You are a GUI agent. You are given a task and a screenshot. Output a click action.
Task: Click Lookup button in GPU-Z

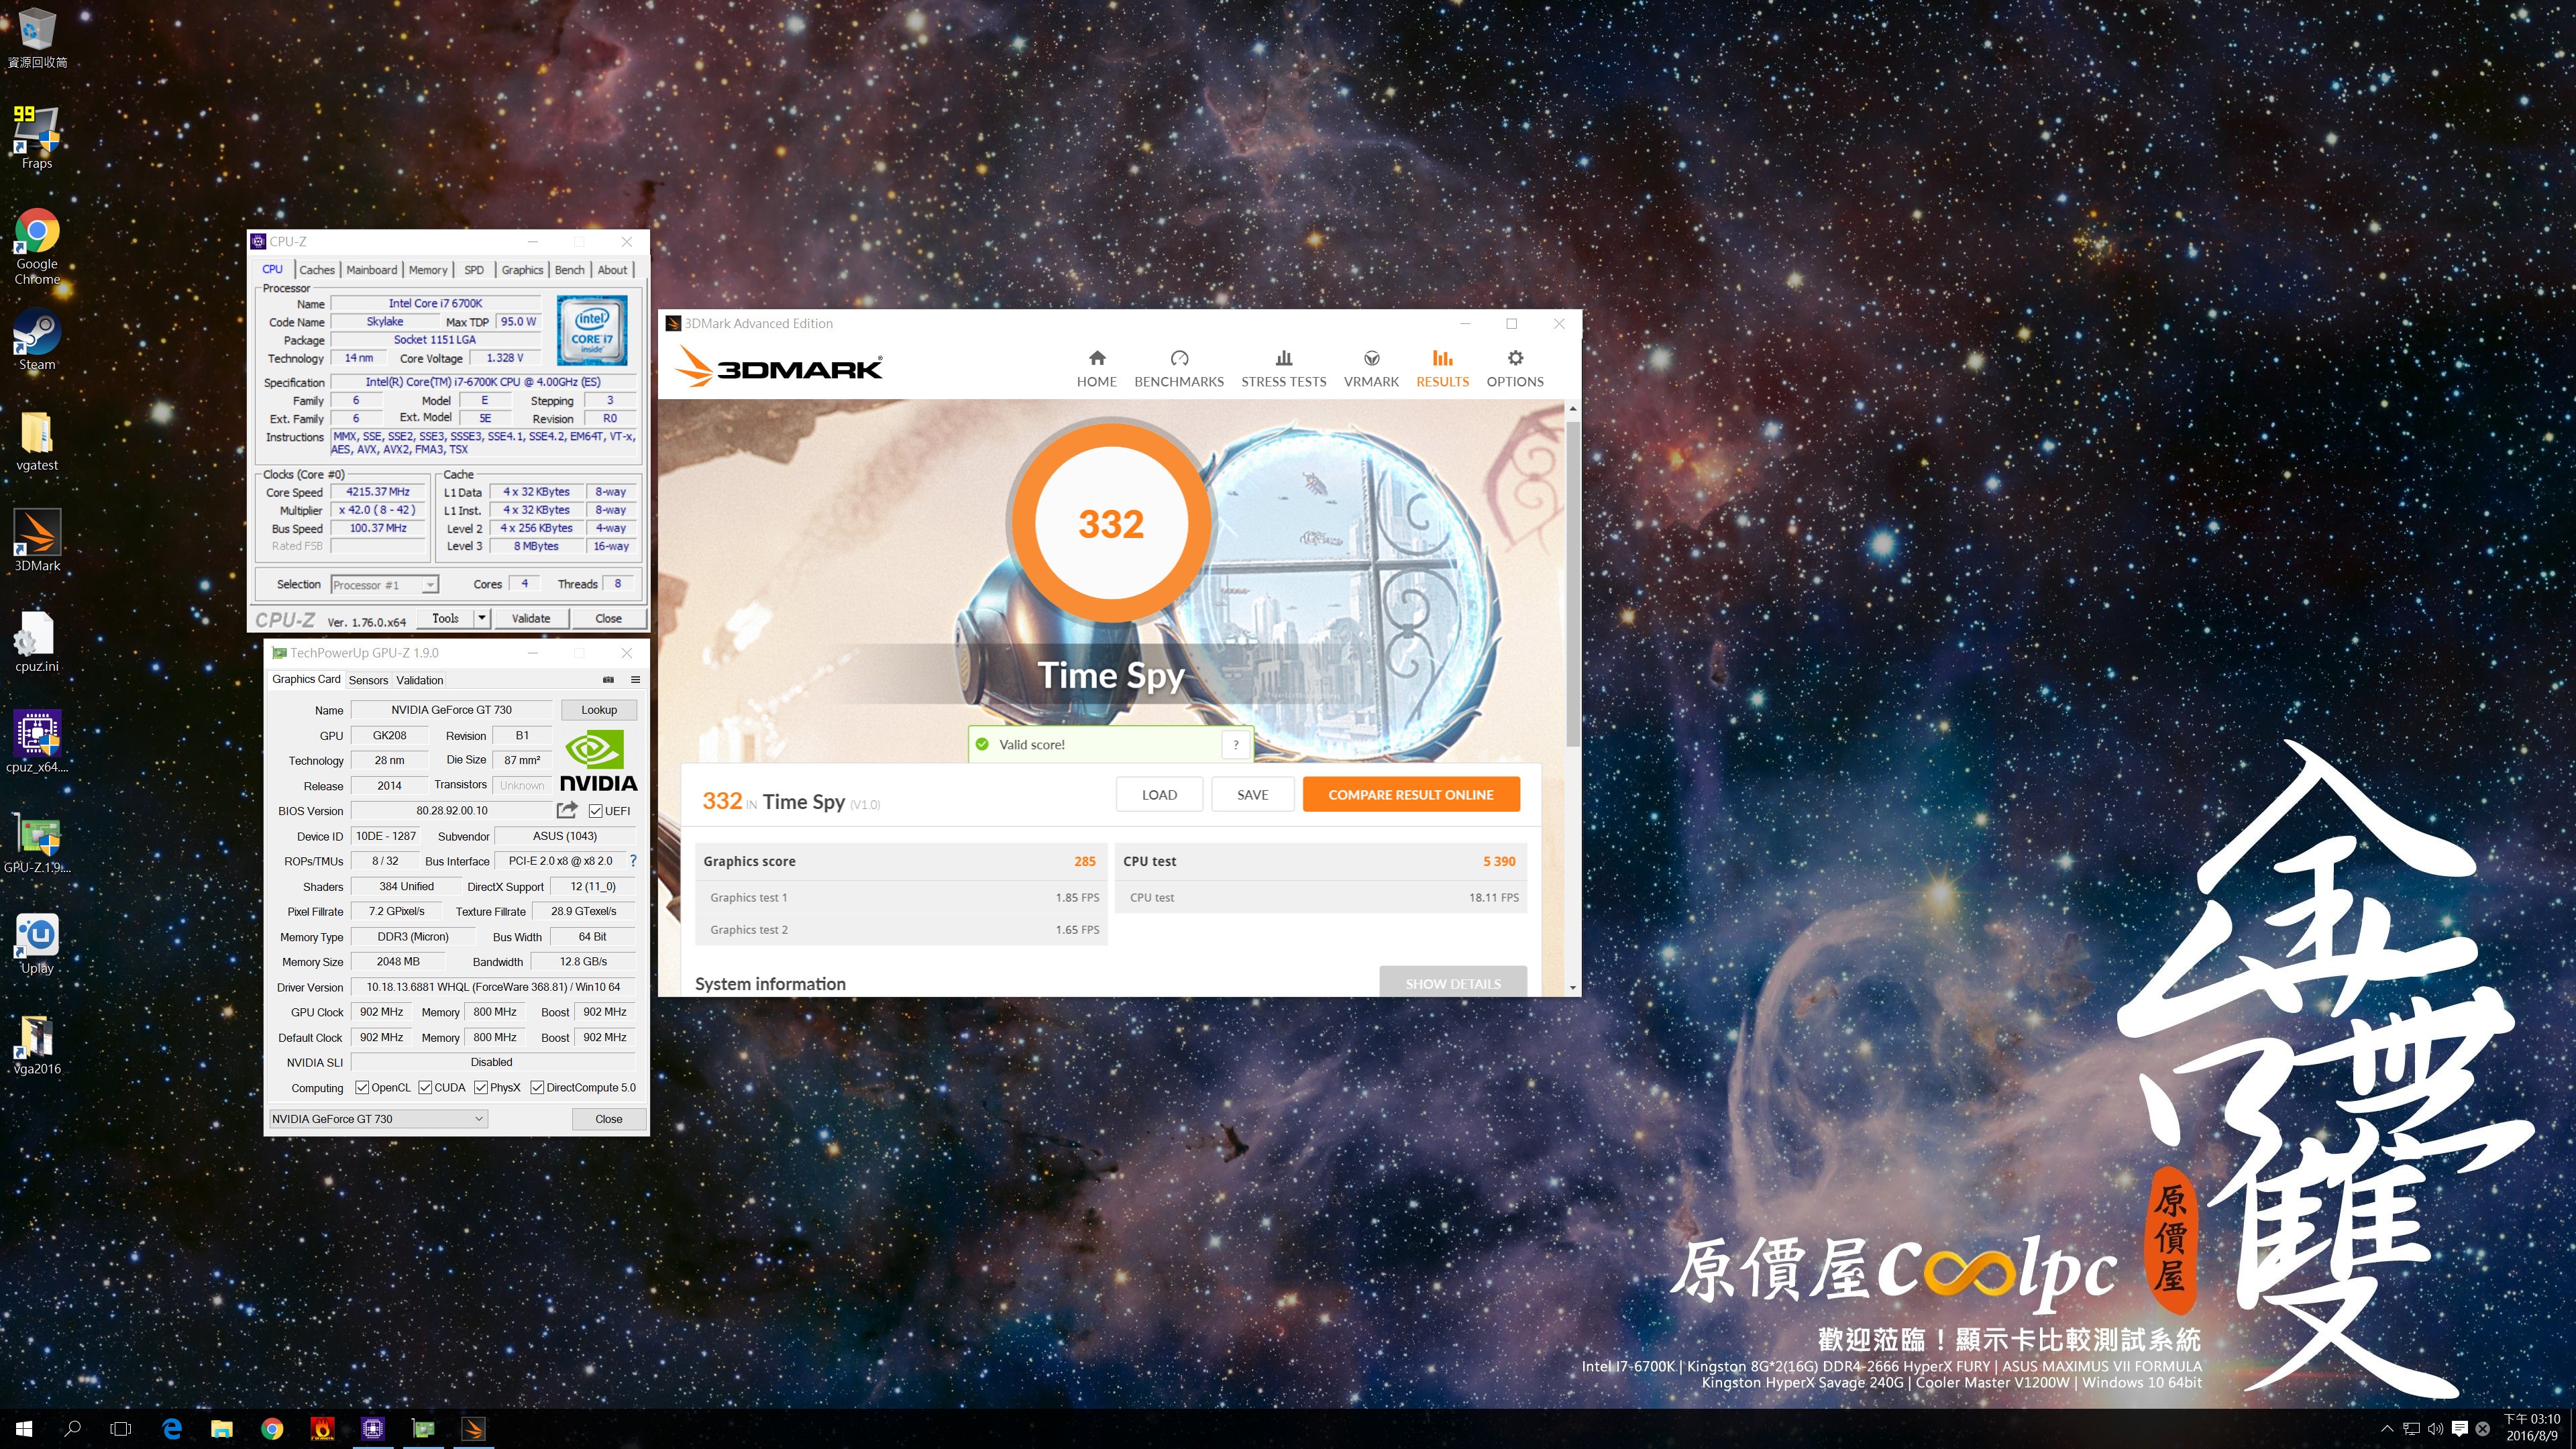(599, 710)
